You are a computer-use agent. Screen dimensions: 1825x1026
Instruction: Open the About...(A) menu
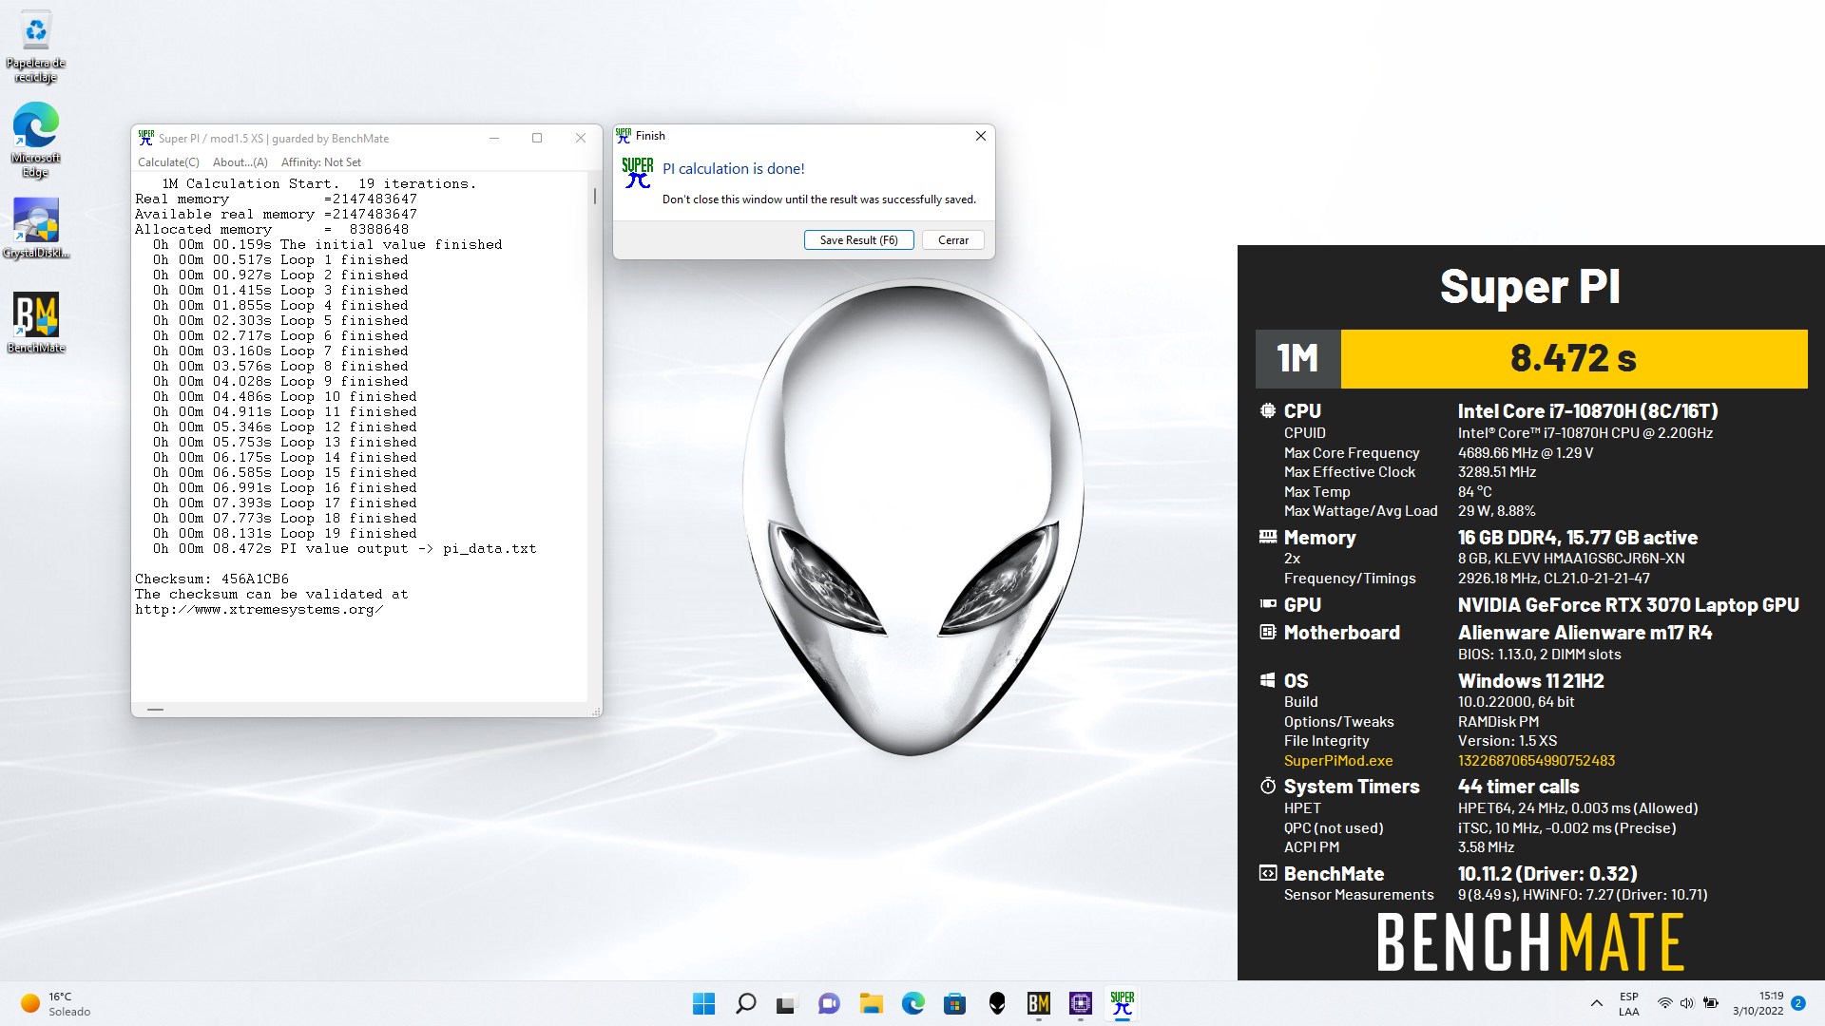pos(240,162)
